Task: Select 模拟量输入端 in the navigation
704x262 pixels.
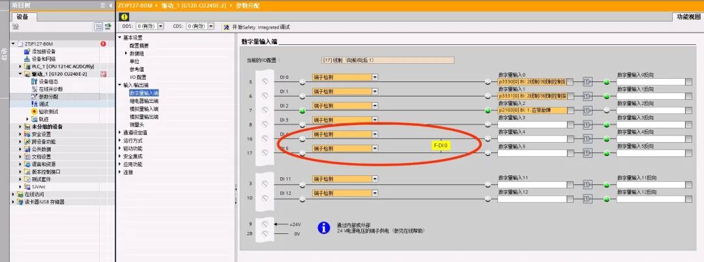Action: tap(143, 109)
